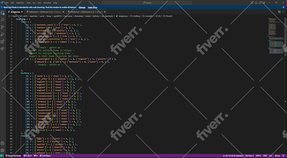The height and width of the screenshot is (158, 287).
Task: Open the Temp breadcrumb folder
Action: click(49, 16)
